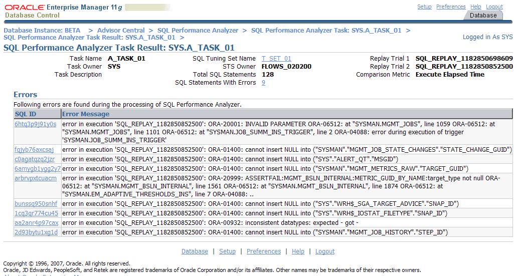
Task: Open SQL Performance Analyzer breadcrumb
Action: (x=198, y=31)
